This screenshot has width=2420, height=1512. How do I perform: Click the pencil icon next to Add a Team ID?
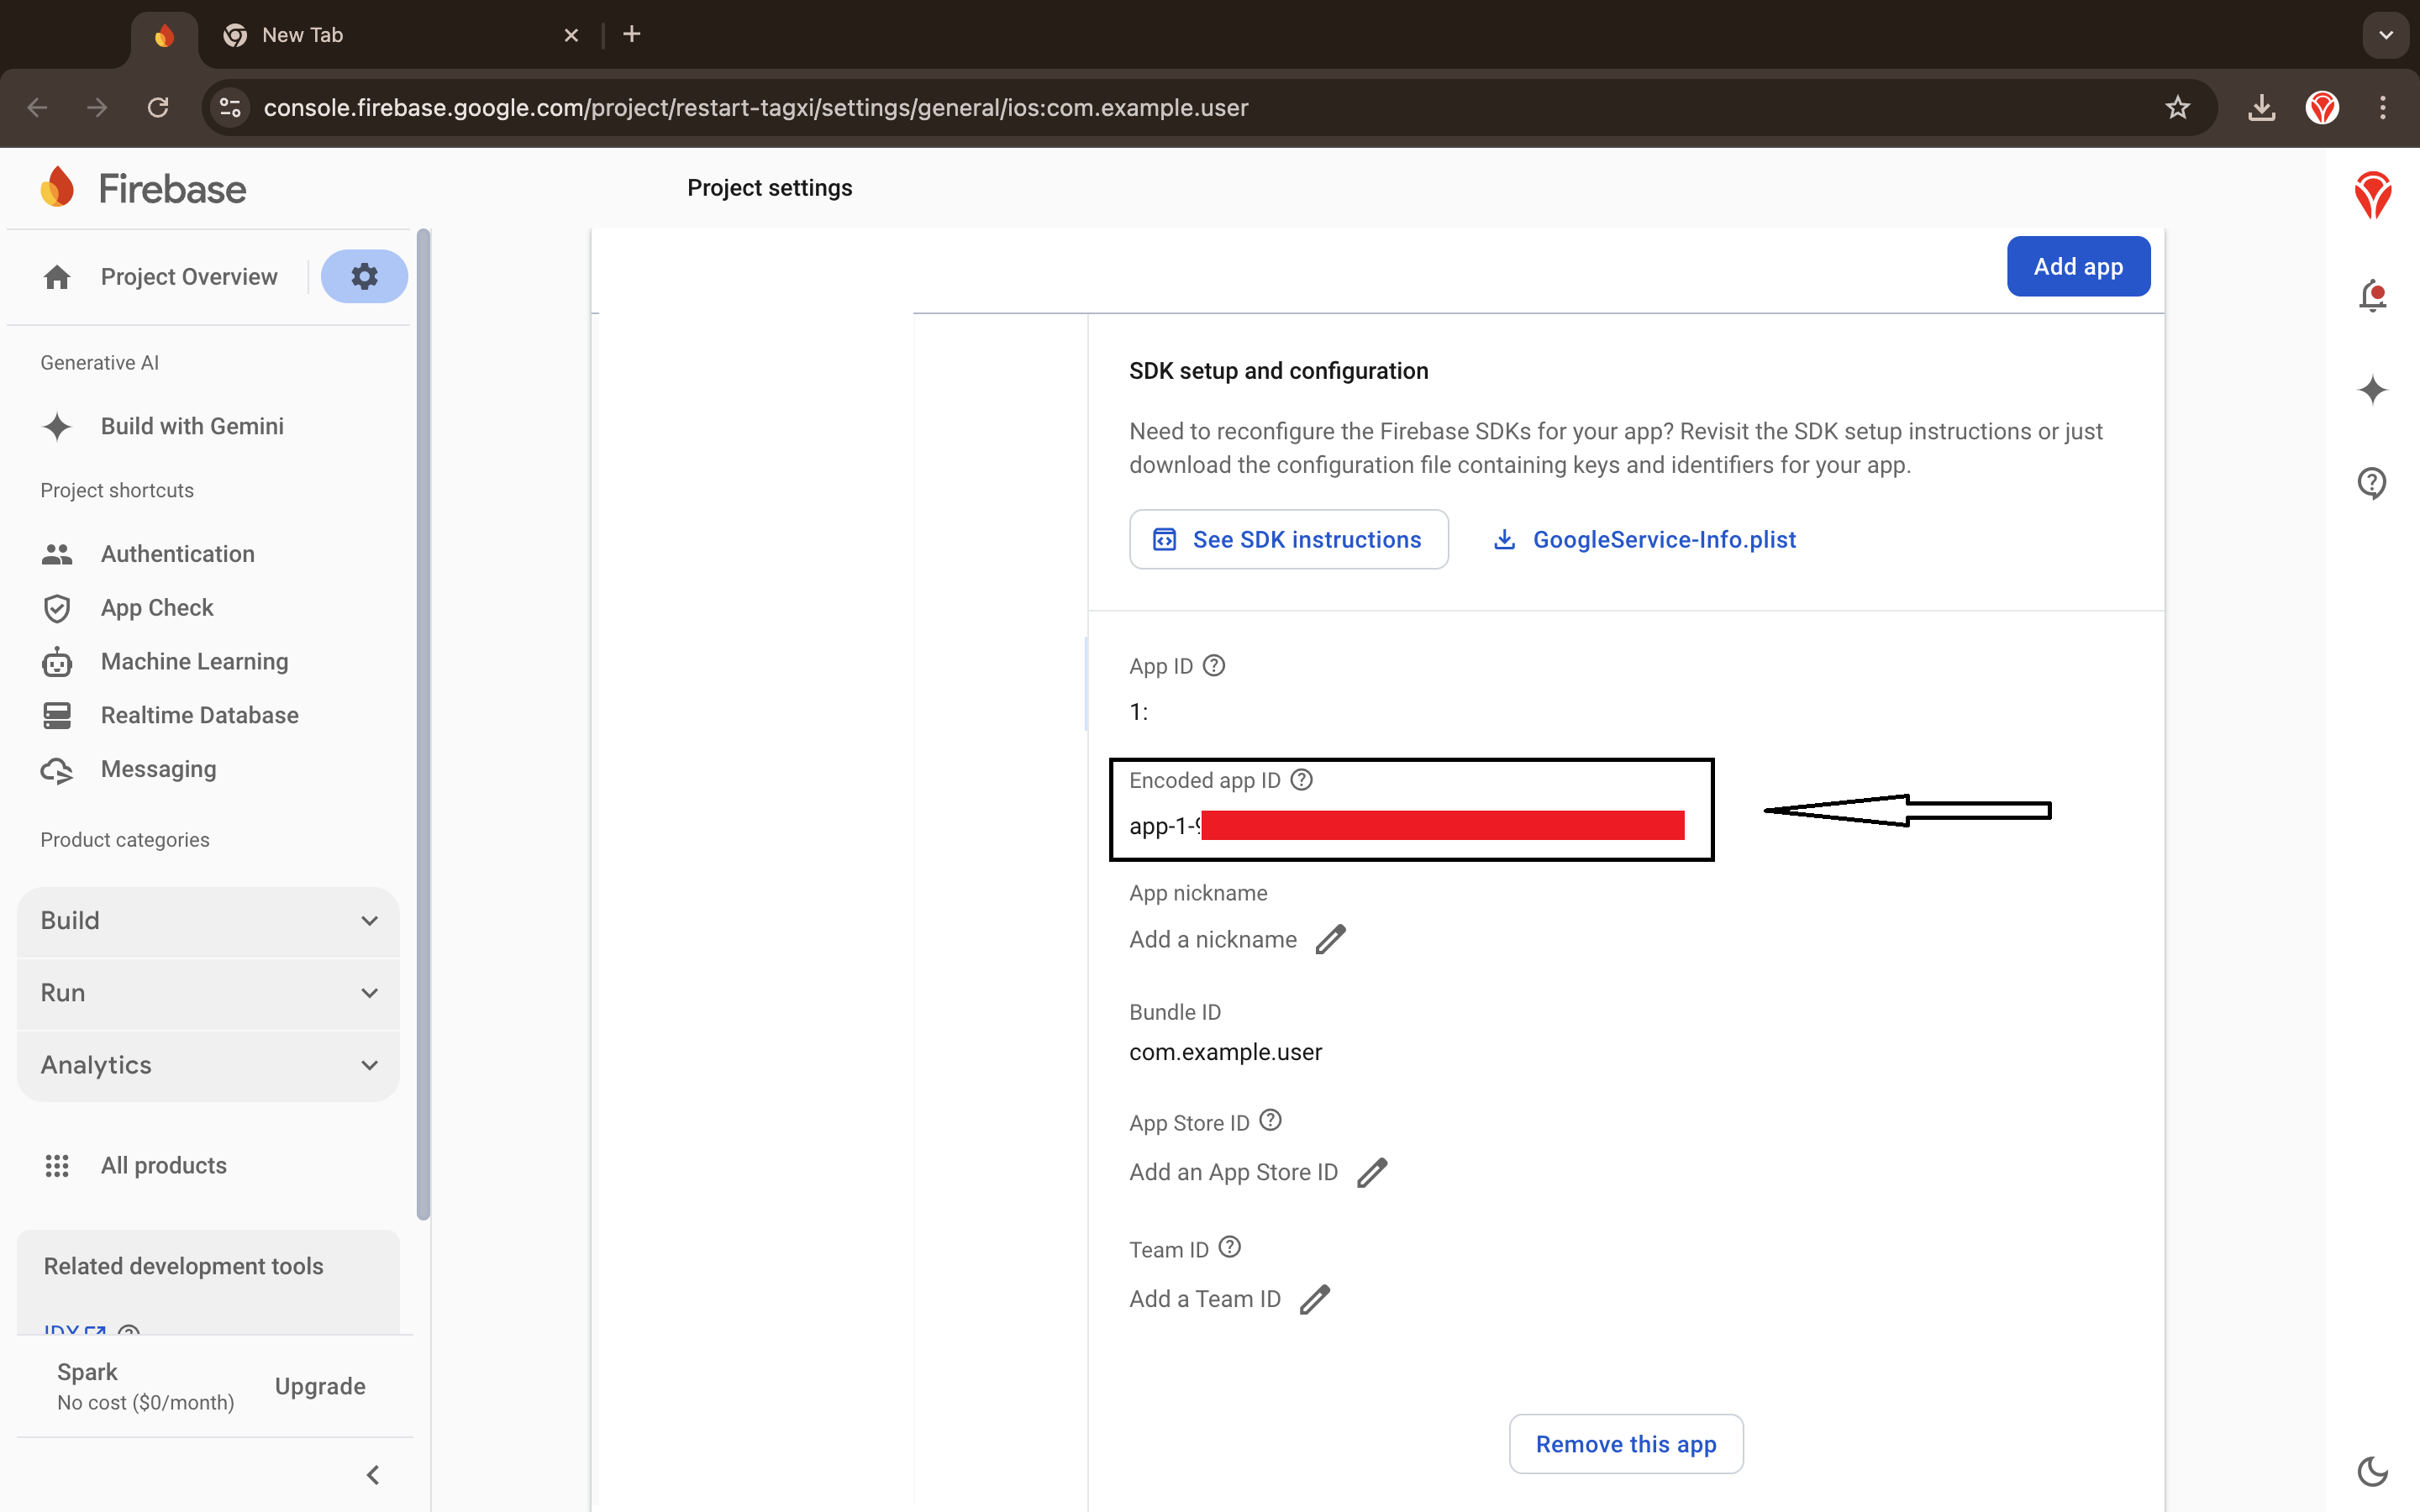pos(1314,1299)
